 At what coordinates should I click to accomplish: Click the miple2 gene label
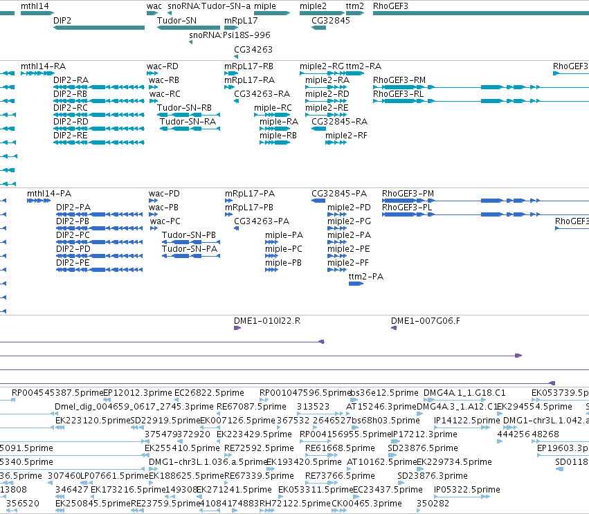click(313, 6)
